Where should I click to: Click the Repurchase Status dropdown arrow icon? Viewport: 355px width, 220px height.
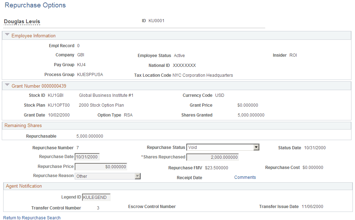click(x=257, y=147)
